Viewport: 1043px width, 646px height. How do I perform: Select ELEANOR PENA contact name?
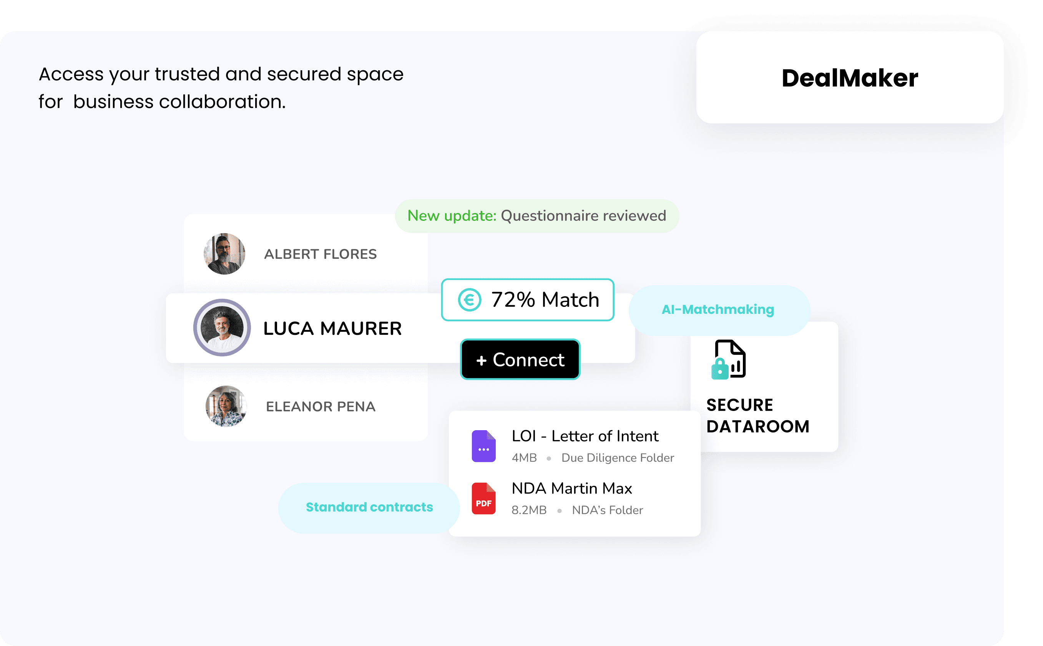pos(321,407)
